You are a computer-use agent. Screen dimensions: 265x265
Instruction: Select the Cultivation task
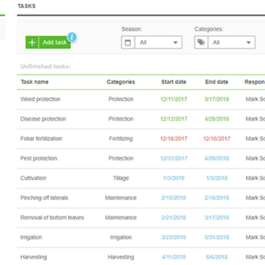(33, 178)
